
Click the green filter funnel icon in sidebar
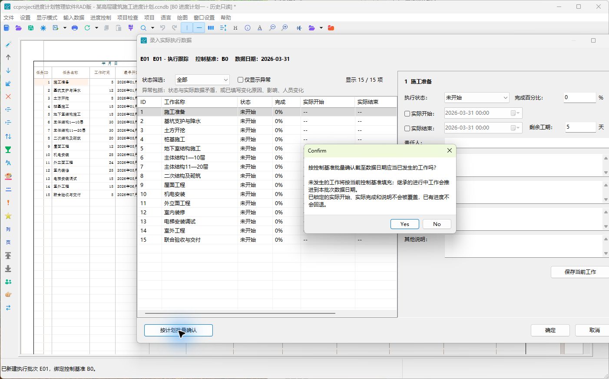point(8,150)
